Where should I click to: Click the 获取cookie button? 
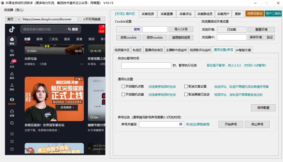[128, 38]
